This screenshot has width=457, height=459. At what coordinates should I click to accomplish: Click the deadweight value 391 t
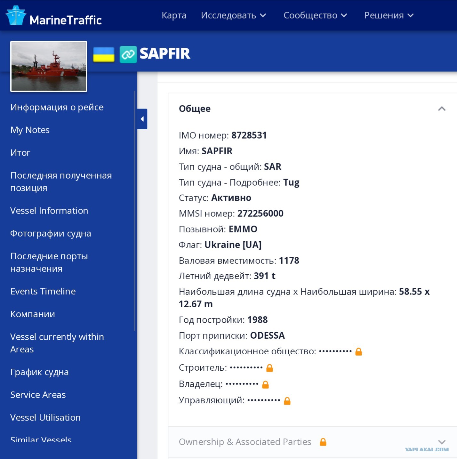(x=265, y=276)
